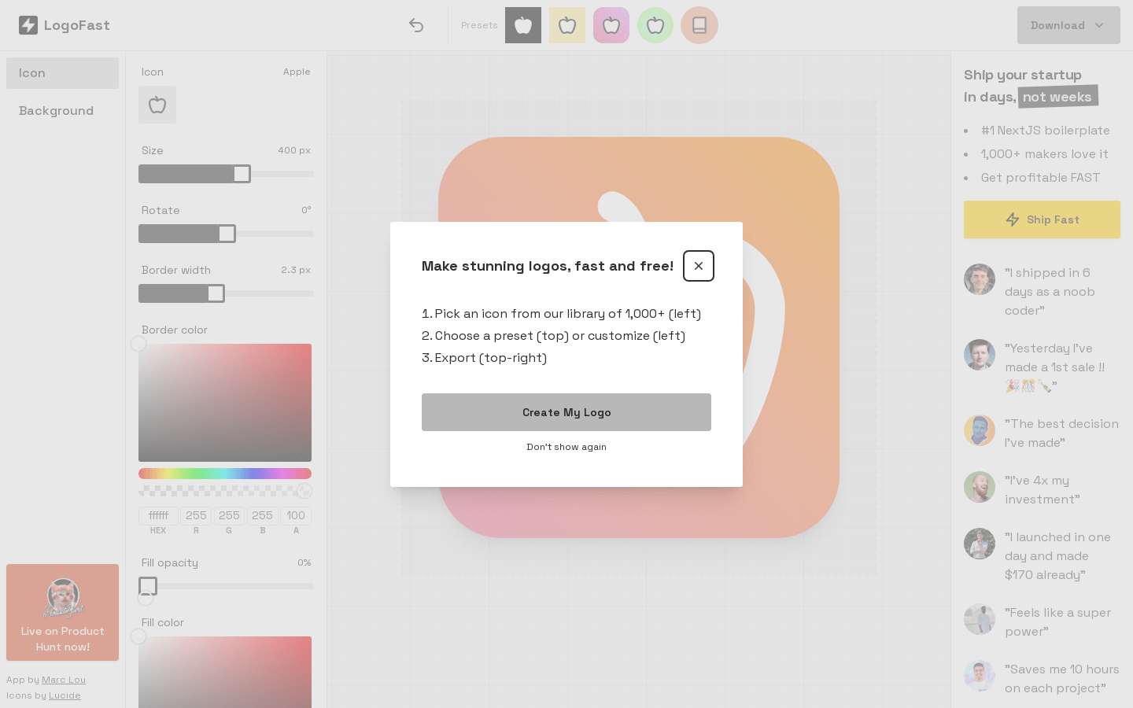Click Don't show again link

(566, 447)
